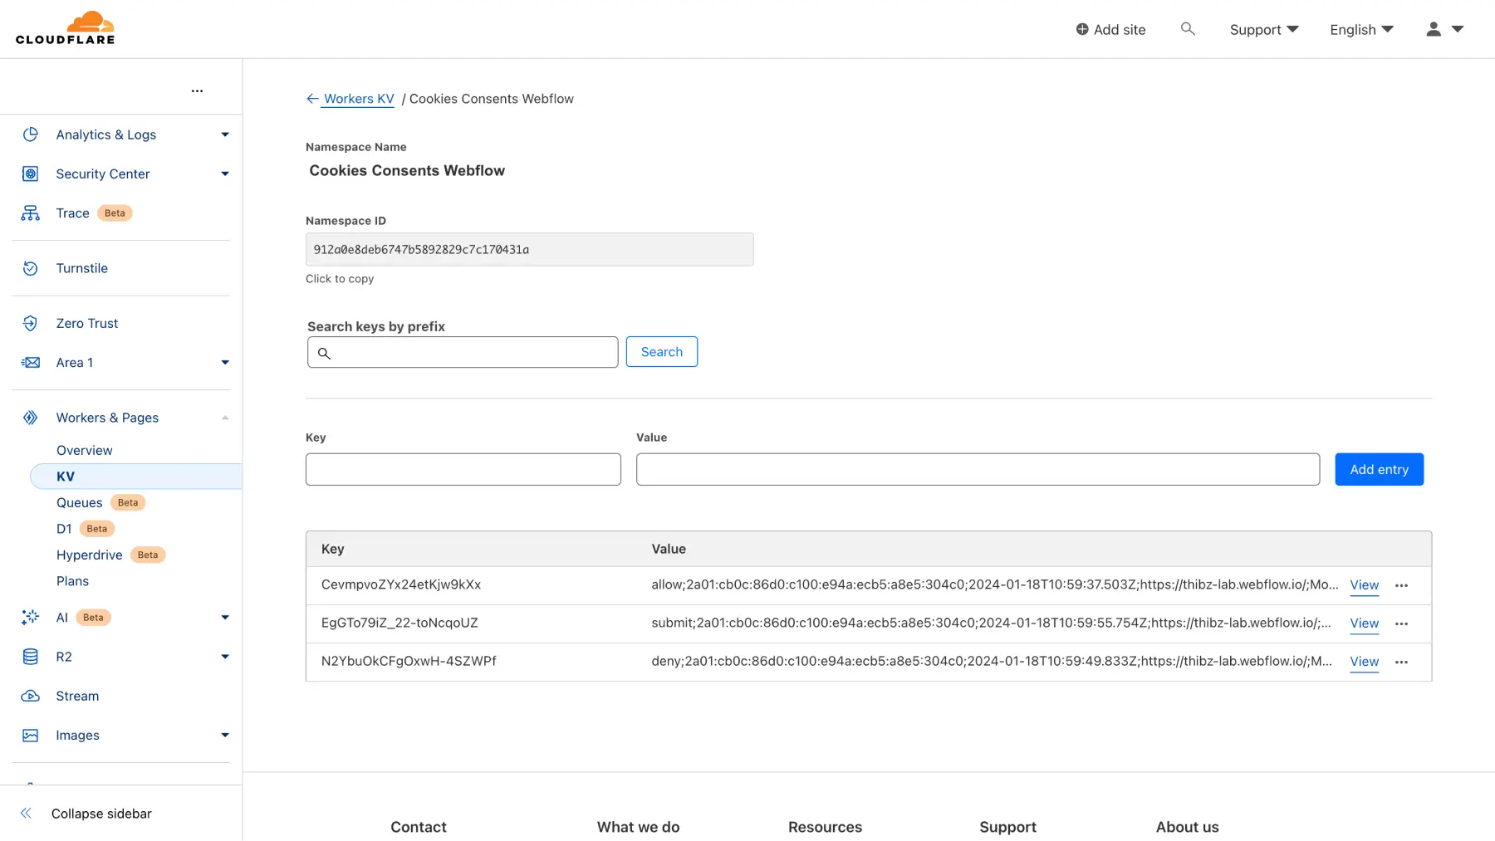Click the Trace network icon
This screenshot has width=1495, height=841.
(x=31, y=213)
